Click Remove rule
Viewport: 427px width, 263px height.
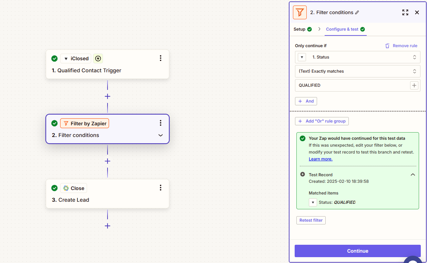point(401,46)
